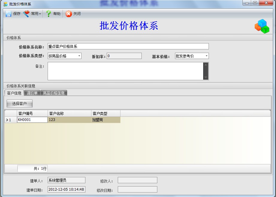Viewport: 276px width, 197px height.
Task: Open the 价格体系类型 combo box
Action: pyautogui.click(x=64, y=56)
